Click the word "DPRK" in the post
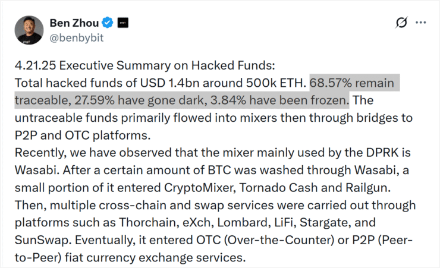 click(x=382, y=153)
